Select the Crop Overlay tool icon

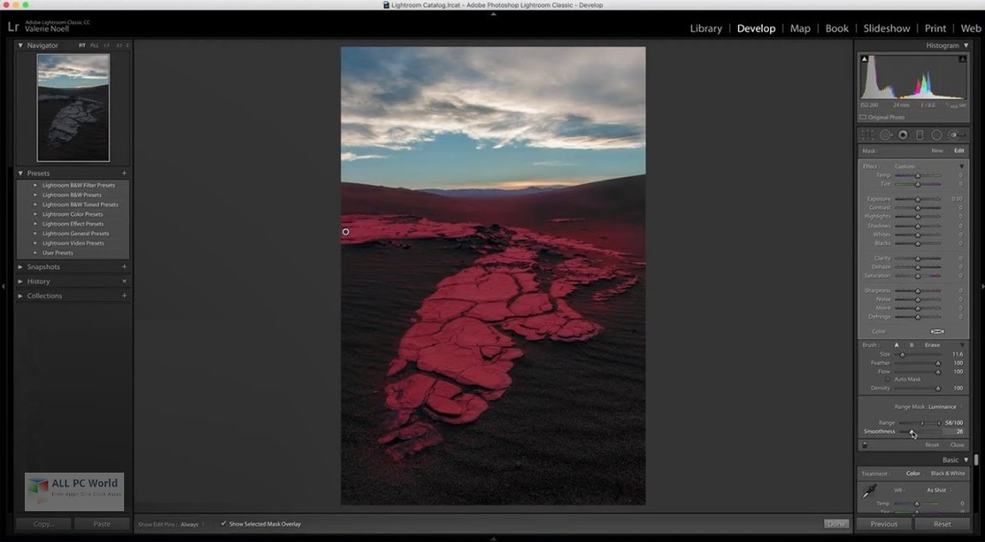(868, 135)
